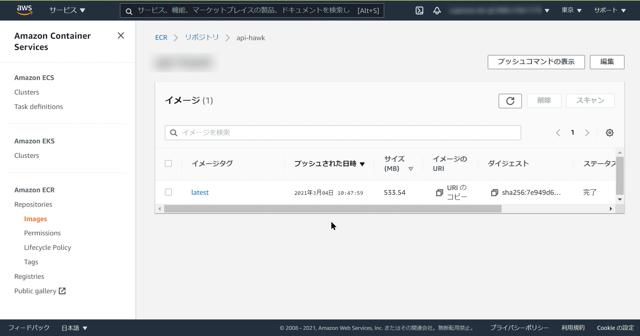The height and width of the screenshot is (336, 640).
Task: Select the latest image checkbox
Action: point(168,192)
